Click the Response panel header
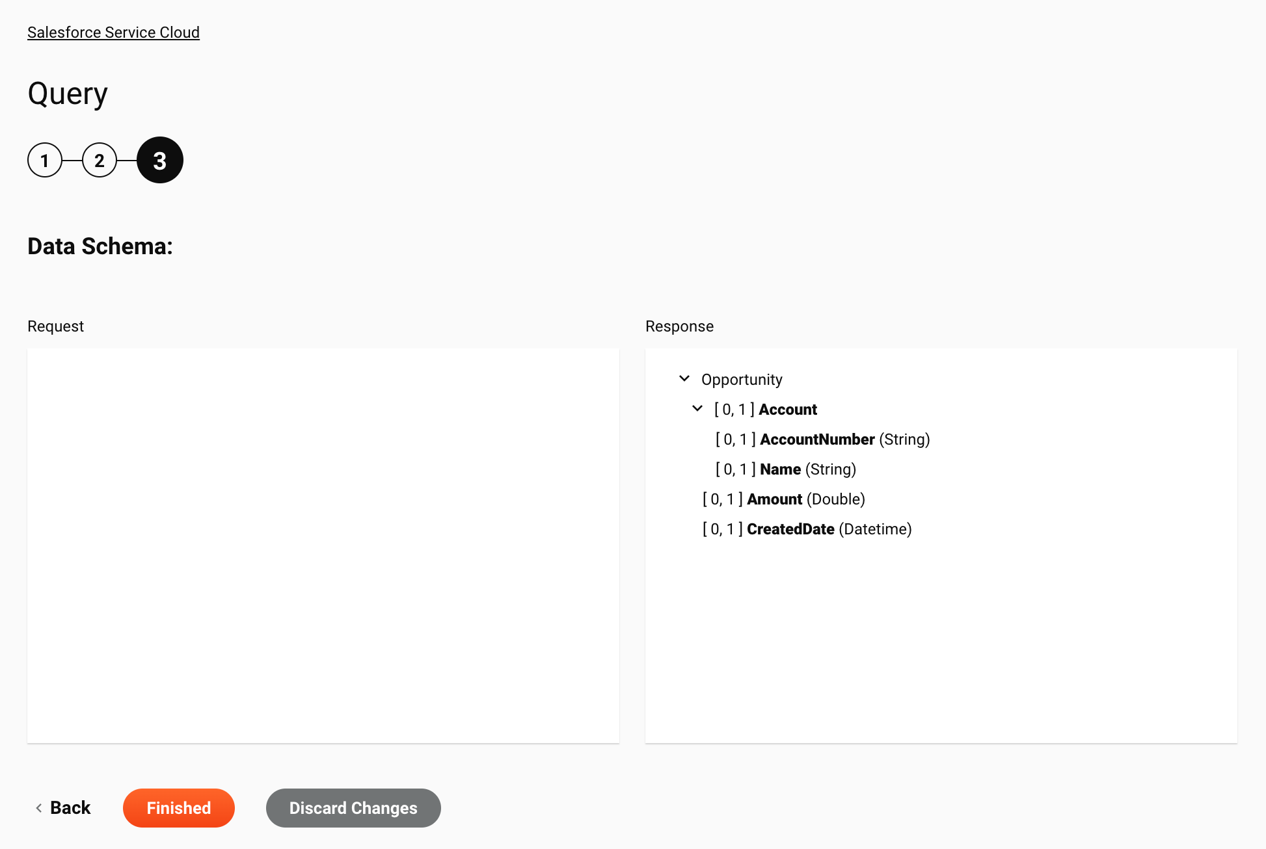 click(x=680, y=326)
